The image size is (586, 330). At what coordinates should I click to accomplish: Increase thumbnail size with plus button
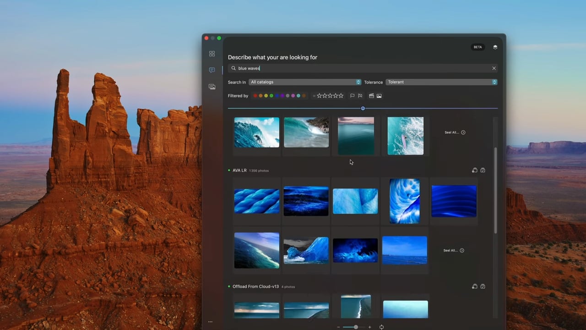[369, 327]
